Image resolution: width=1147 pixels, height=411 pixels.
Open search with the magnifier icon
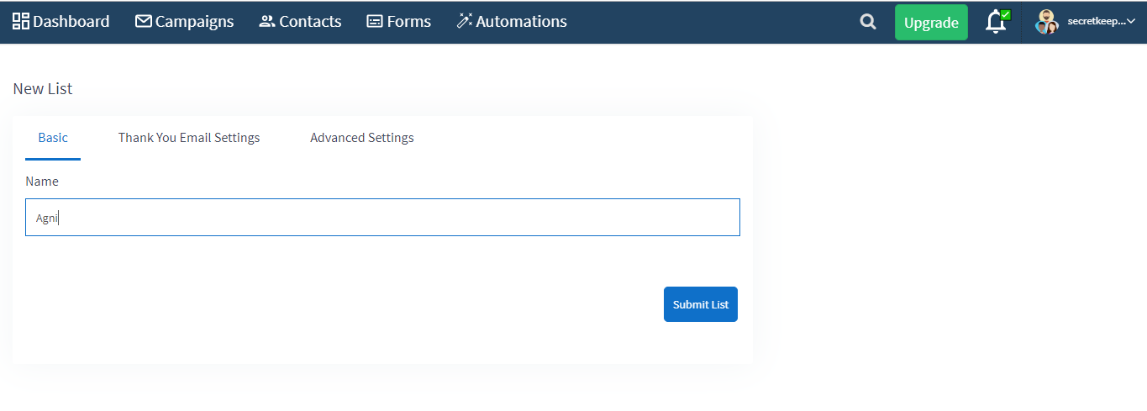click(868, 22)
